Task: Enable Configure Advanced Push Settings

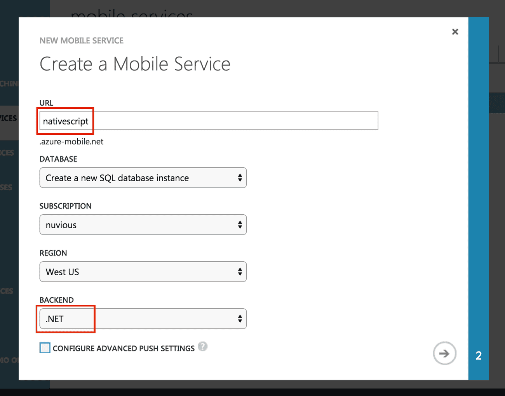Action: [x=45, y=347]
